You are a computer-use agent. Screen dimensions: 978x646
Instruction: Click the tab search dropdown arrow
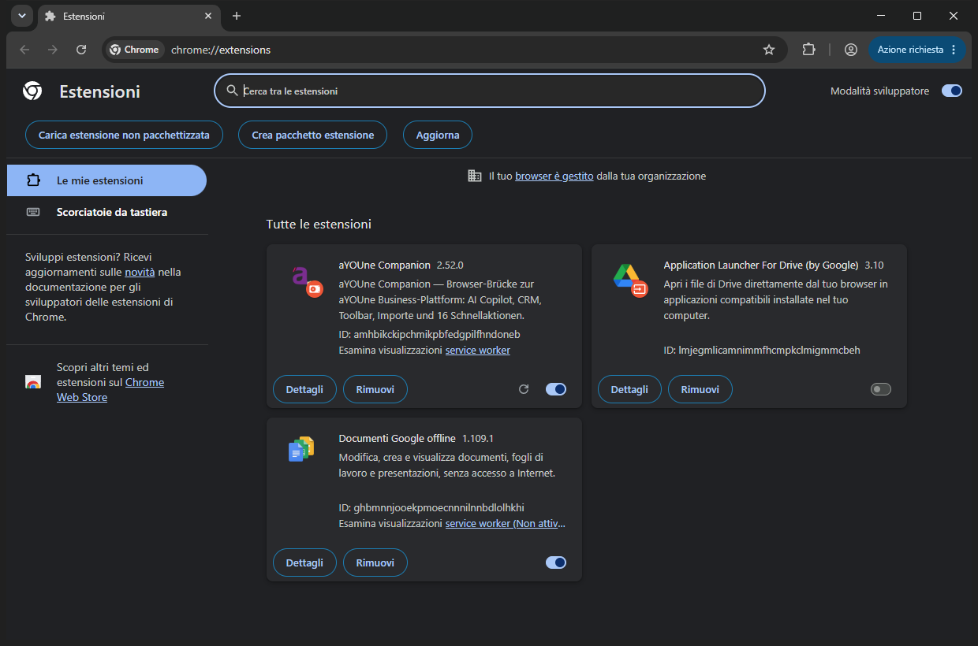pos(21,16)
